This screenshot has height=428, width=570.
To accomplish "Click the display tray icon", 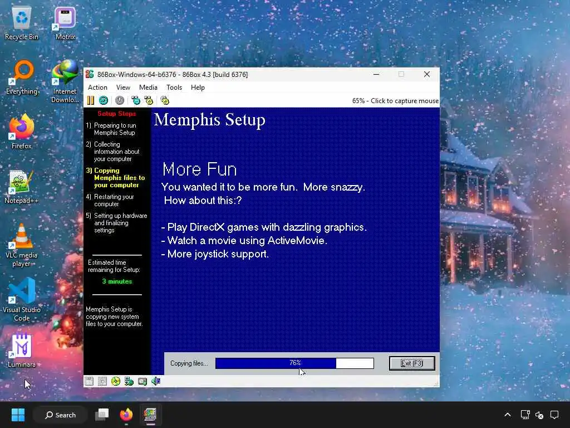I will point(525,415).
